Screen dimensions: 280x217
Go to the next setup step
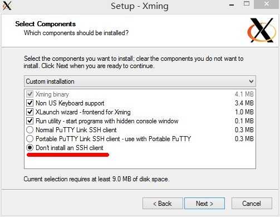point(204,204)
